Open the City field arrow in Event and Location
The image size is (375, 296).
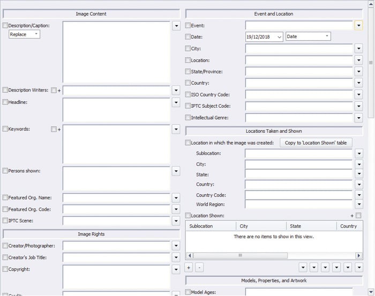coord(359,49)
